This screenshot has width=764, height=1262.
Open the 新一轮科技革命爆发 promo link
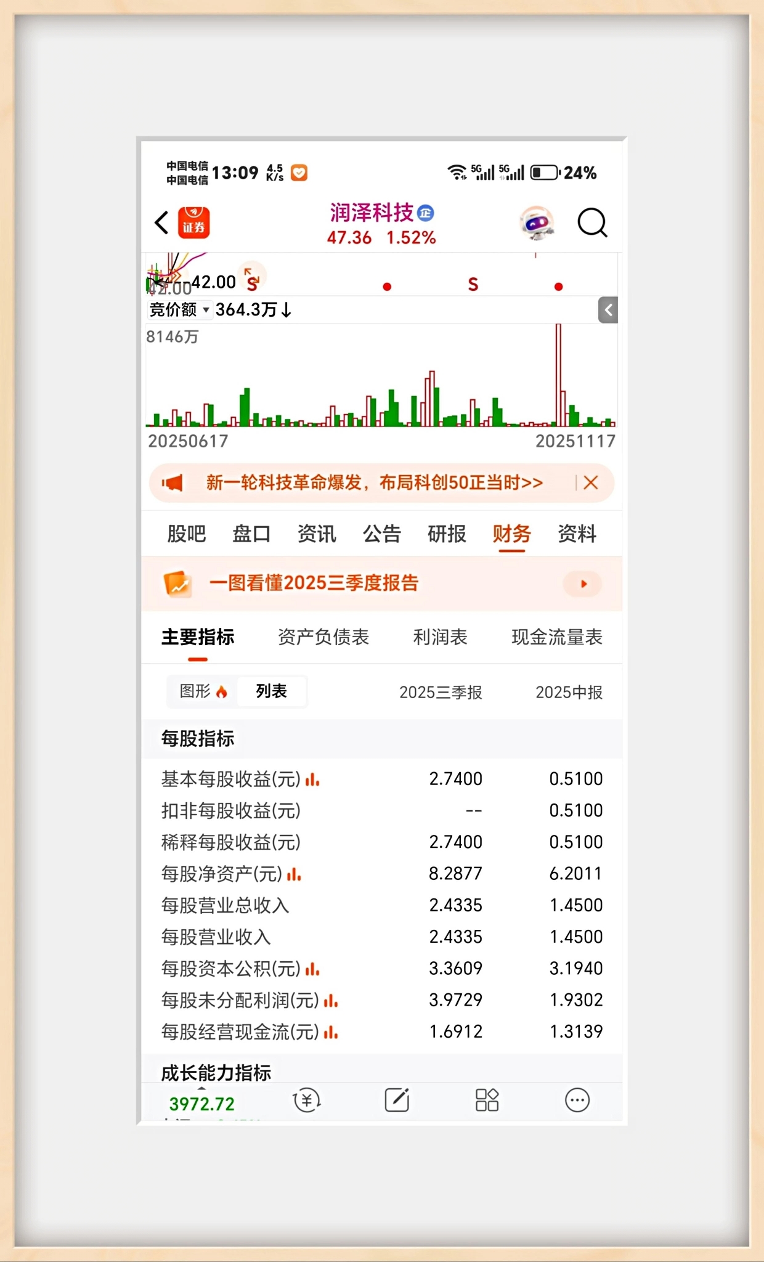click(375, 482)
